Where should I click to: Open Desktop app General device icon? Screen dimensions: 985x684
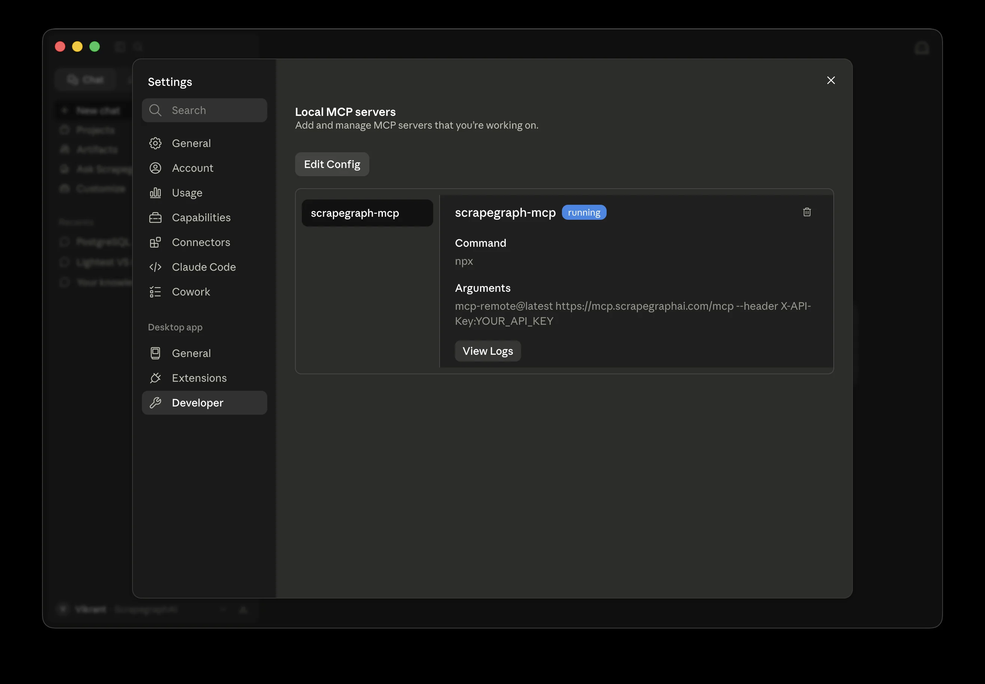pos(155,353)
